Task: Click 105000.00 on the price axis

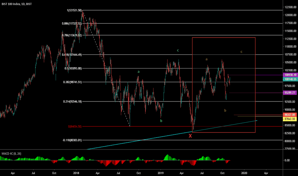Action: 291,62
